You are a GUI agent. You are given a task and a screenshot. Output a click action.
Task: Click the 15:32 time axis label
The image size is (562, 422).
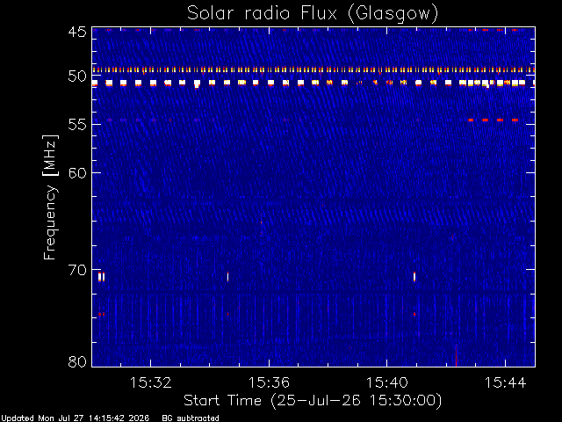(x=150, y=382)
